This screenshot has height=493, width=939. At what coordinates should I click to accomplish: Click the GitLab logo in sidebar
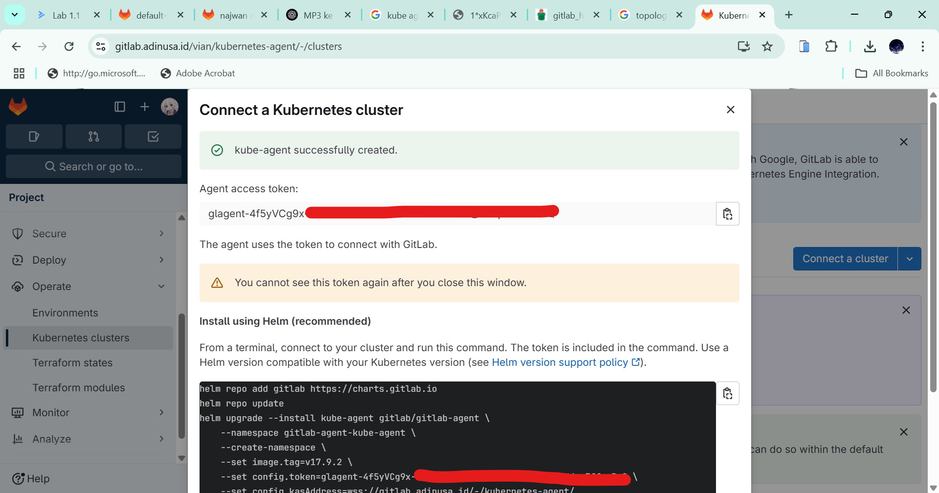pyautogui.click(x=18, y=107)
